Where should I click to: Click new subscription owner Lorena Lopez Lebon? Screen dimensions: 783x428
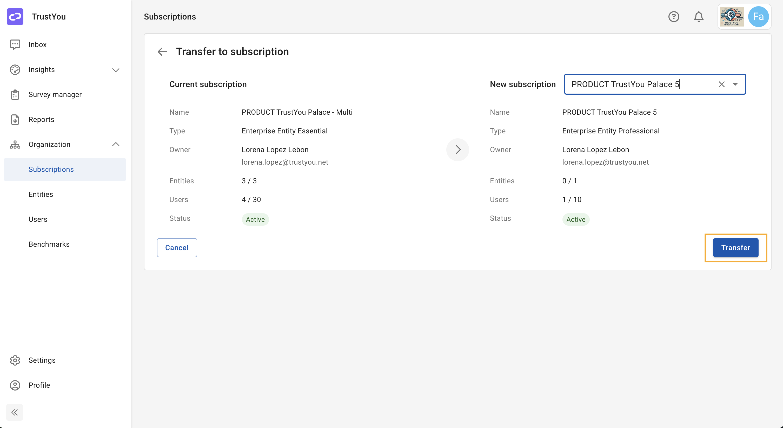click(595, 150)
